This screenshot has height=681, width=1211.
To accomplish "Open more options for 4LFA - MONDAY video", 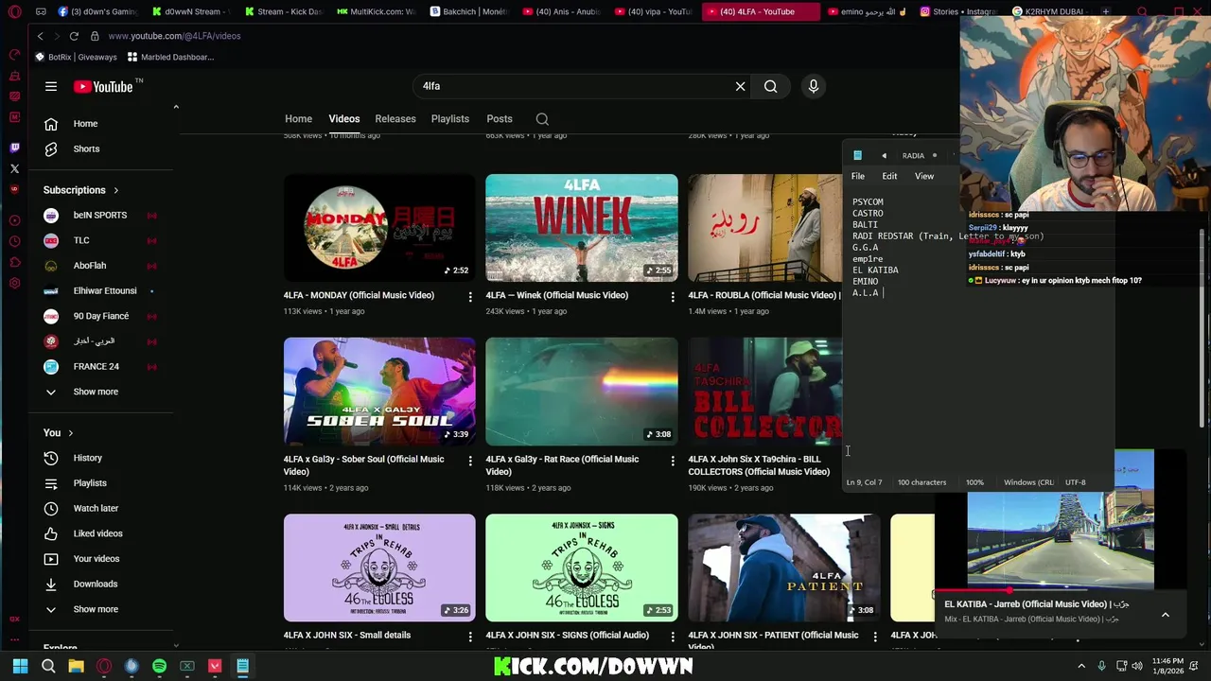I will point(470,297).
